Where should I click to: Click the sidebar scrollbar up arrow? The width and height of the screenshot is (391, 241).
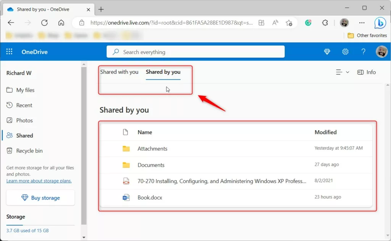coord(84,64)
